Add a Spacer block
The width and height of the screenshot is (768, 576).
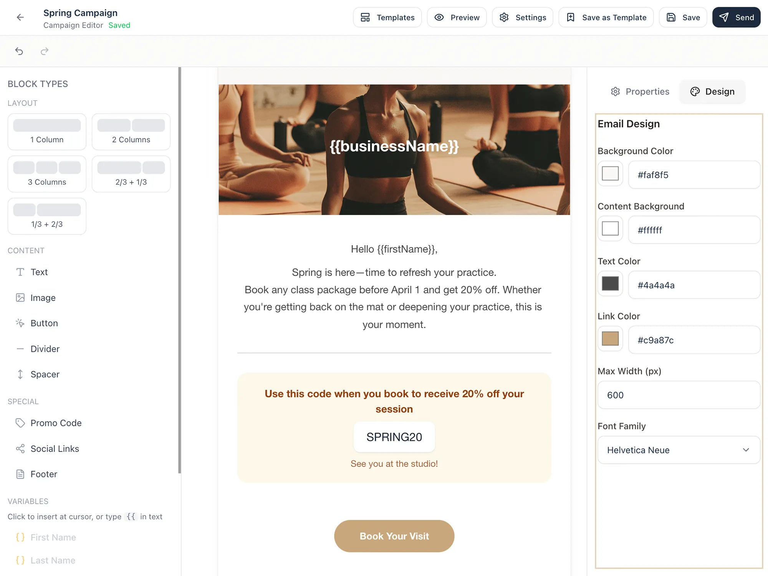click(45, 374)
